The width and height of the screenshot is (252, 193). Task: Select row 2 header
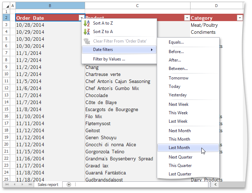click(6, 18)
